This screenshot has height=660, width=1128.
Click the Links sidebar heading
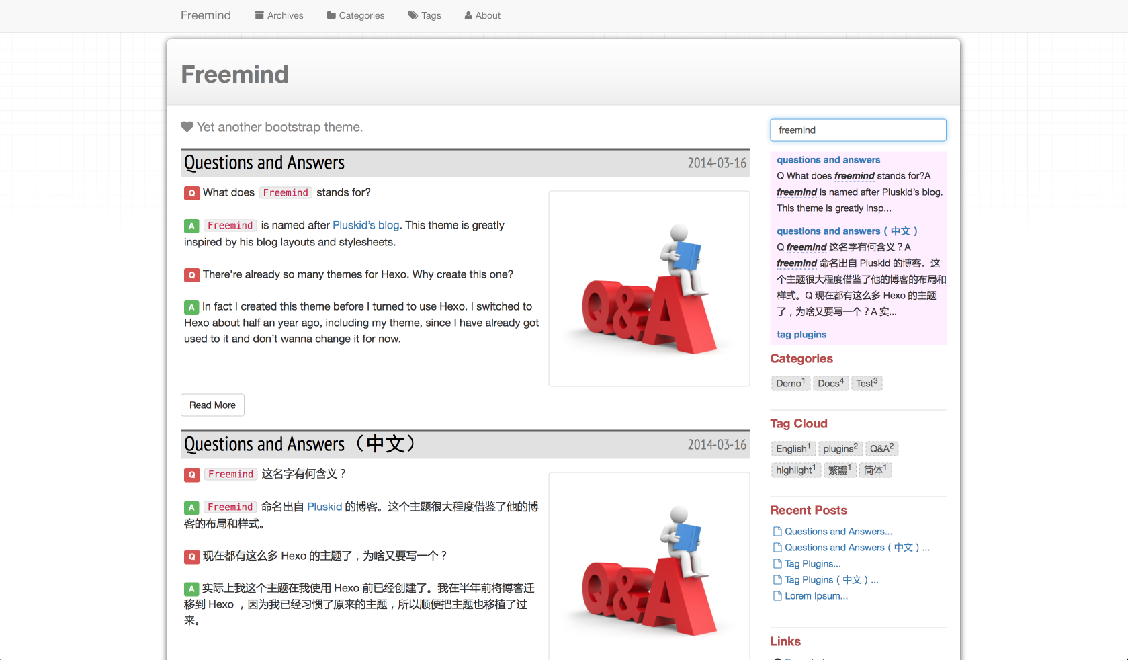tap(785, 642)
